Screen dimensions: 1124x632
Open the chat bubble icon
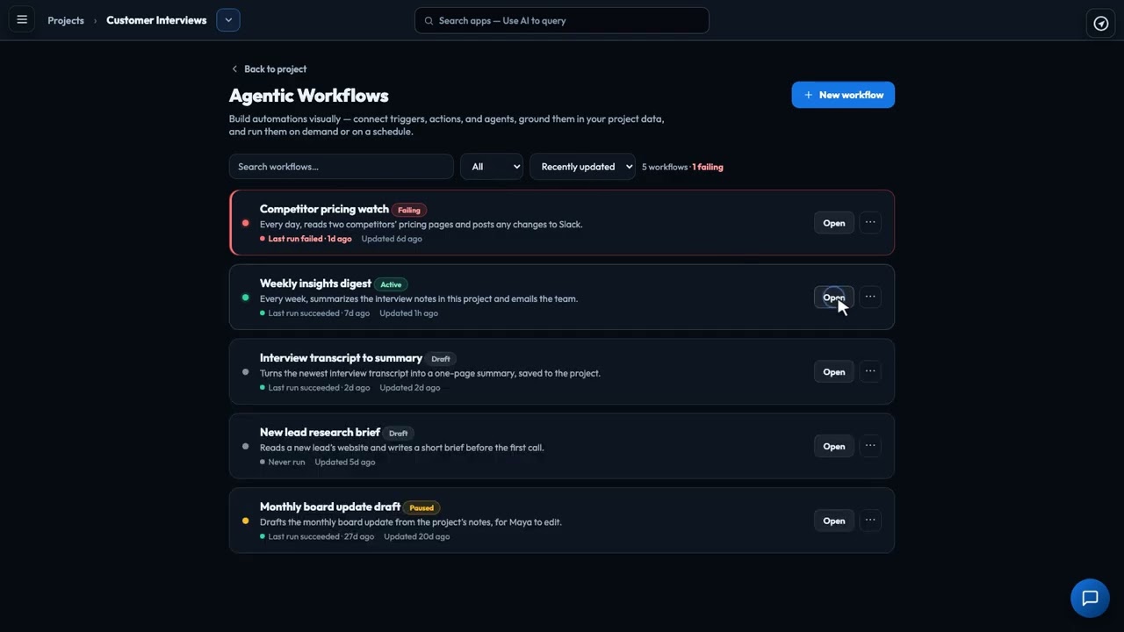click(1090, 599)
